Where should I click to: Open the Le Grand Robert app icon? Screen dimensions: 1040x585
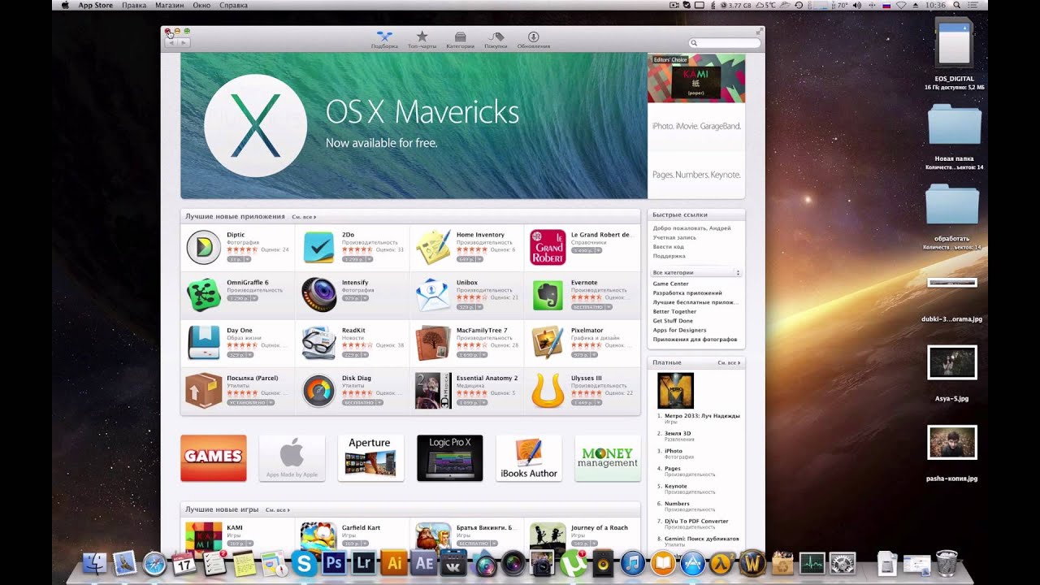548,247
